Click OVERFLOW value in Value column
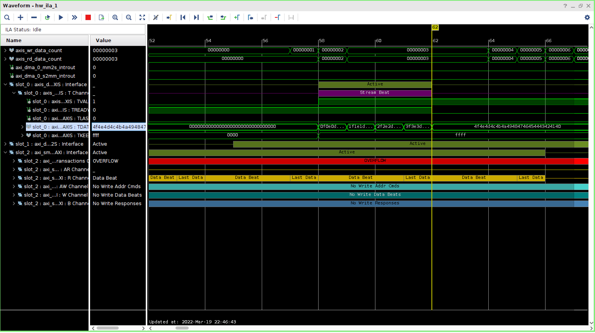This screenshot has width=595, height=333. click(x=106, y=161)
